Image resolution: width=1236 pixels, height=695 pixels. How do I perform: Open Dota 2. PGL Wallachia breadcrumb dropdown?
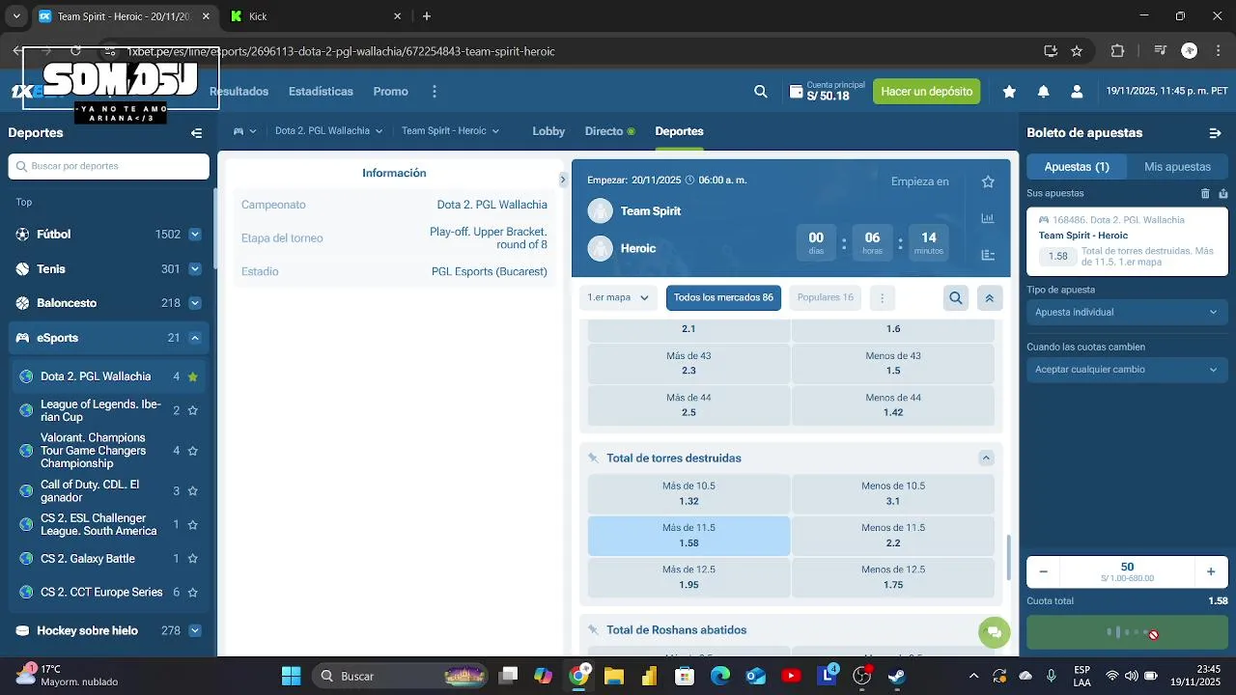(328, 131)
